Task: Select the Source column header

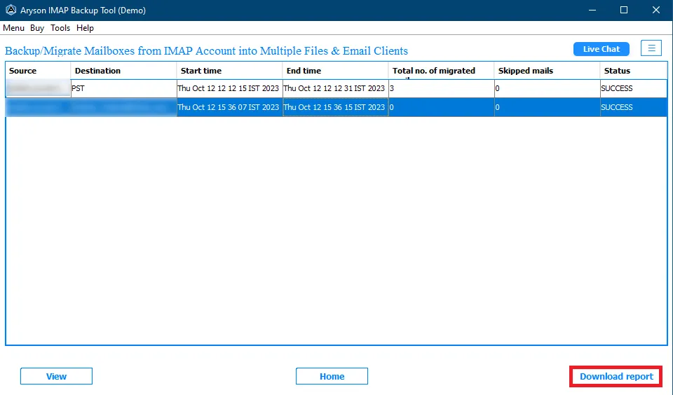Action: pyautogui.click(x=38, y=71)
